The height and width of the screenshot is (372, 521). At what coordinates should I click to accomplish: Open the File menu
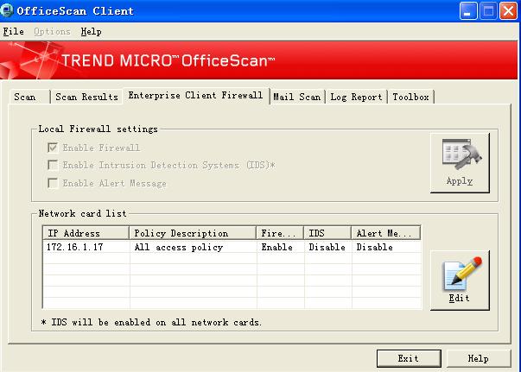coord(13,32)
